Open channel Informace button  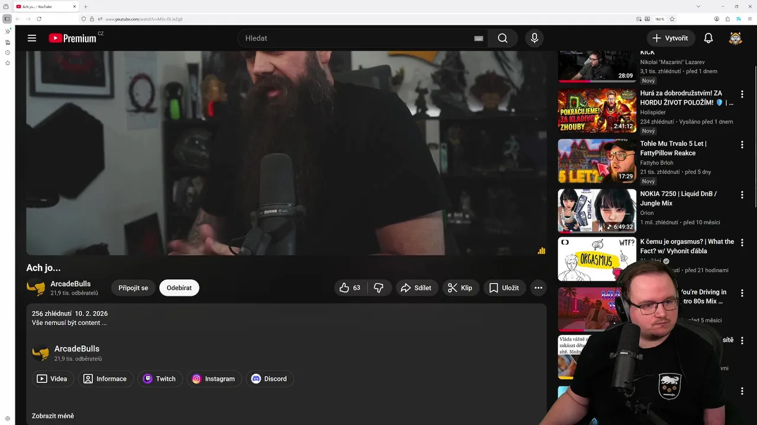click(106, 379)
